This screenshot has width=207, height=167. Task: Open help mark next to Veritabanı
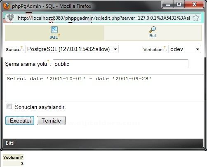165,47
